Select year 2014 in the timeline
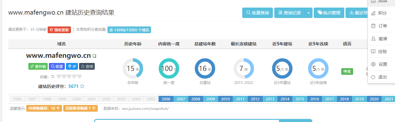 click(285, 99)
